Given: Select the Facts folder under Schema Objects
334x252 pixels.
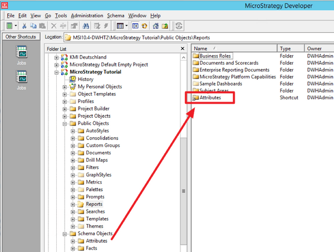Looking at the screenshot, I should coord(91,248).
